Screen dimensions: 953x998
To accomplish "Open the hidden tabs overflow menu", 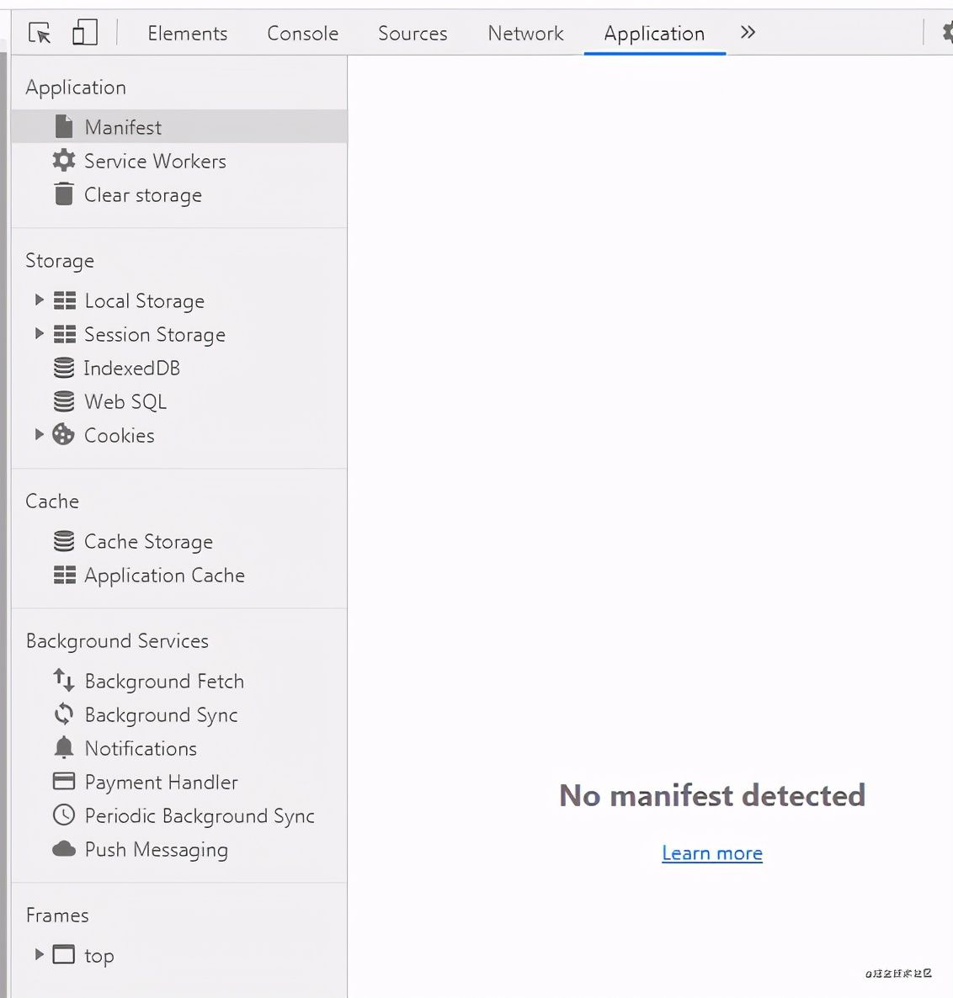I will click(x=748, y=34).
